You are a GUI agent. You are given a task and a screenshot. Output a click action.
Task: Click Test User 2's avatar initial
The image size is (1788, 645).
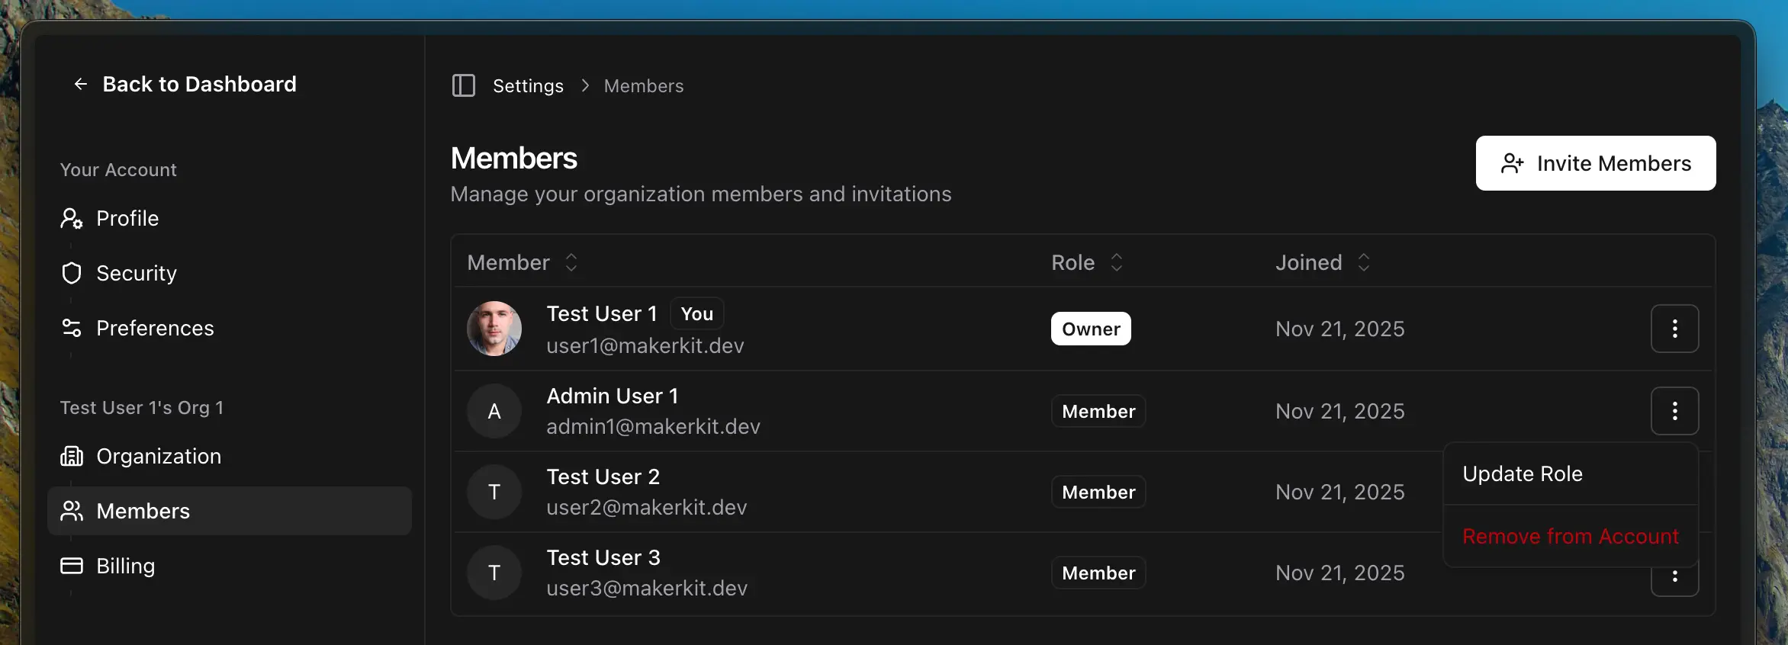click(x=494, y=493)
